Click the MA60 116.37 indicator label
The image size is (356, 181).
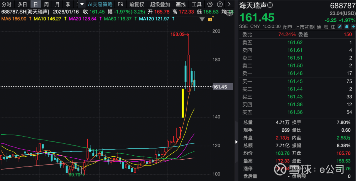[118, 19]
